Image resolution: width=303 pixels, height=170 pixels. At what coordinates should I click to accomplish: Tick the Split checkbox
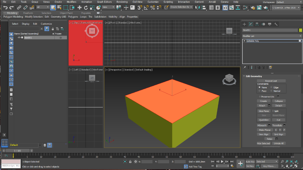pyautogui.click(x=273, y=111)
